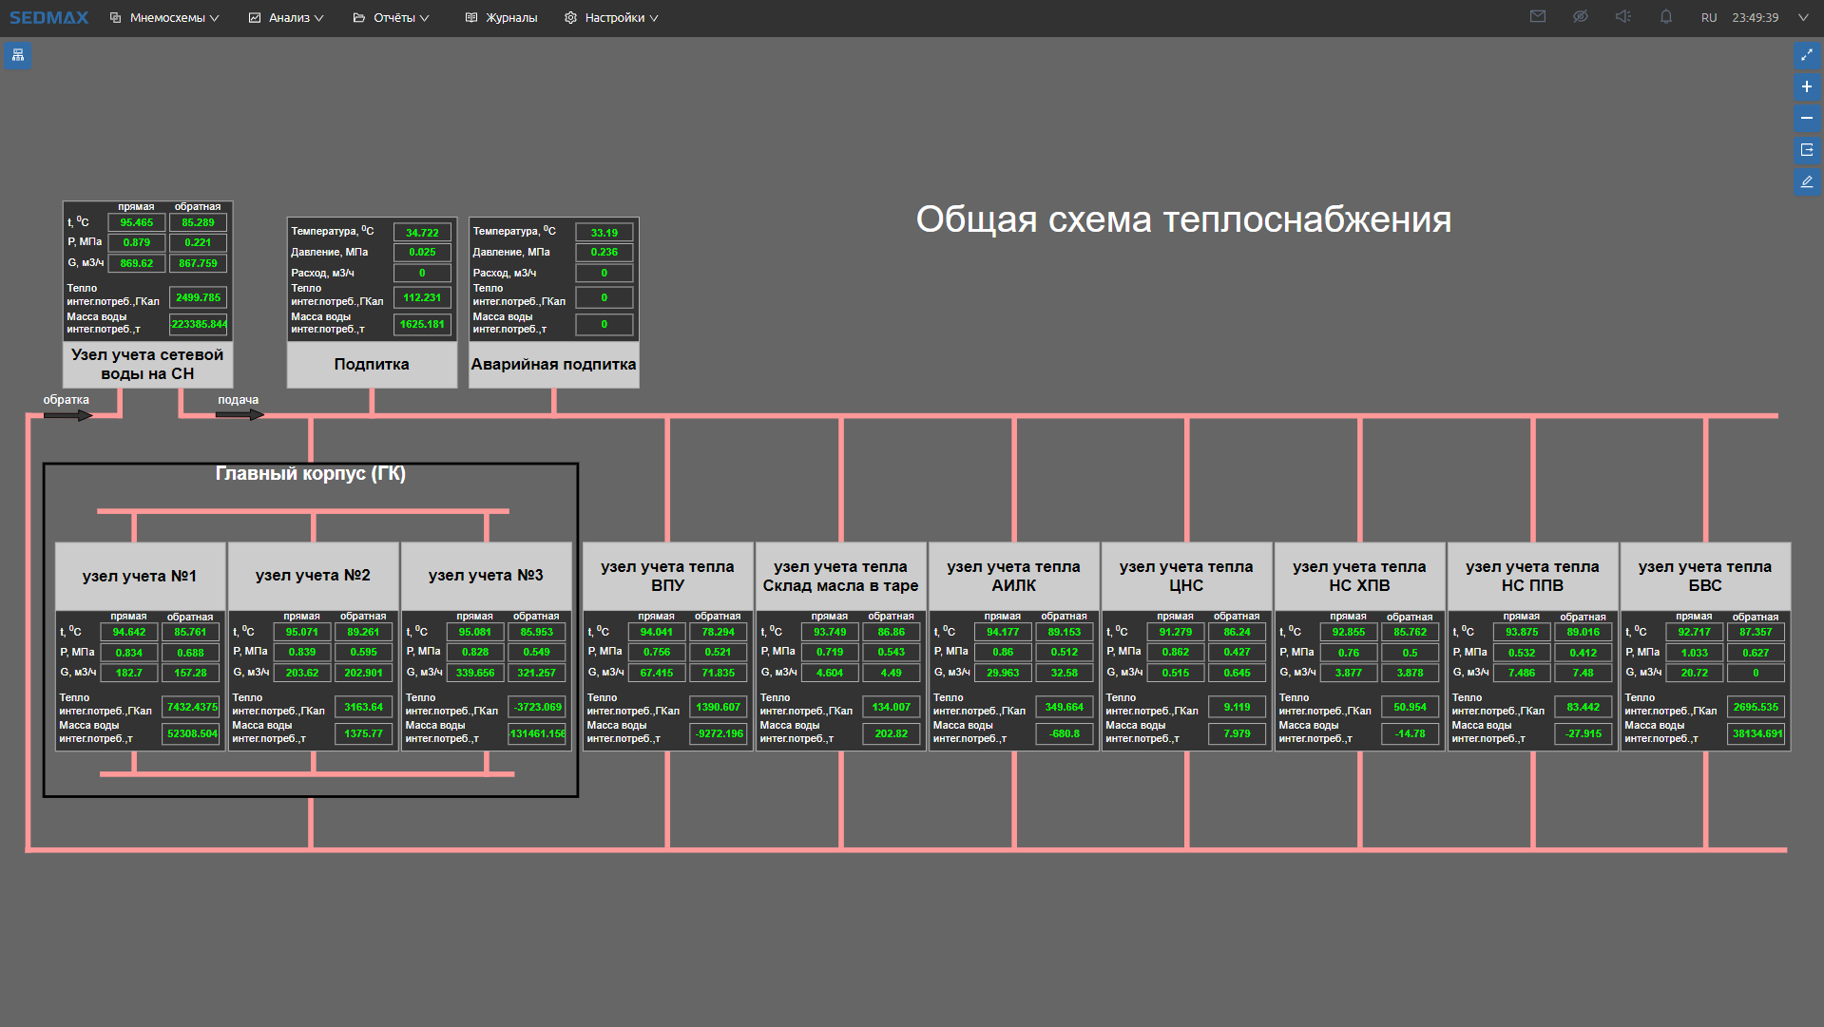The height and width of the screenshot is (1027, 1824).
Task: Select the узел учета №1 panel
Action: (139, 575)
